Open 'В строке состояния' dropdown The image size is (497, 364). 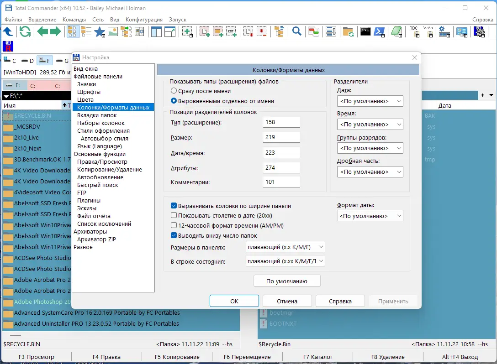point(285,261)
